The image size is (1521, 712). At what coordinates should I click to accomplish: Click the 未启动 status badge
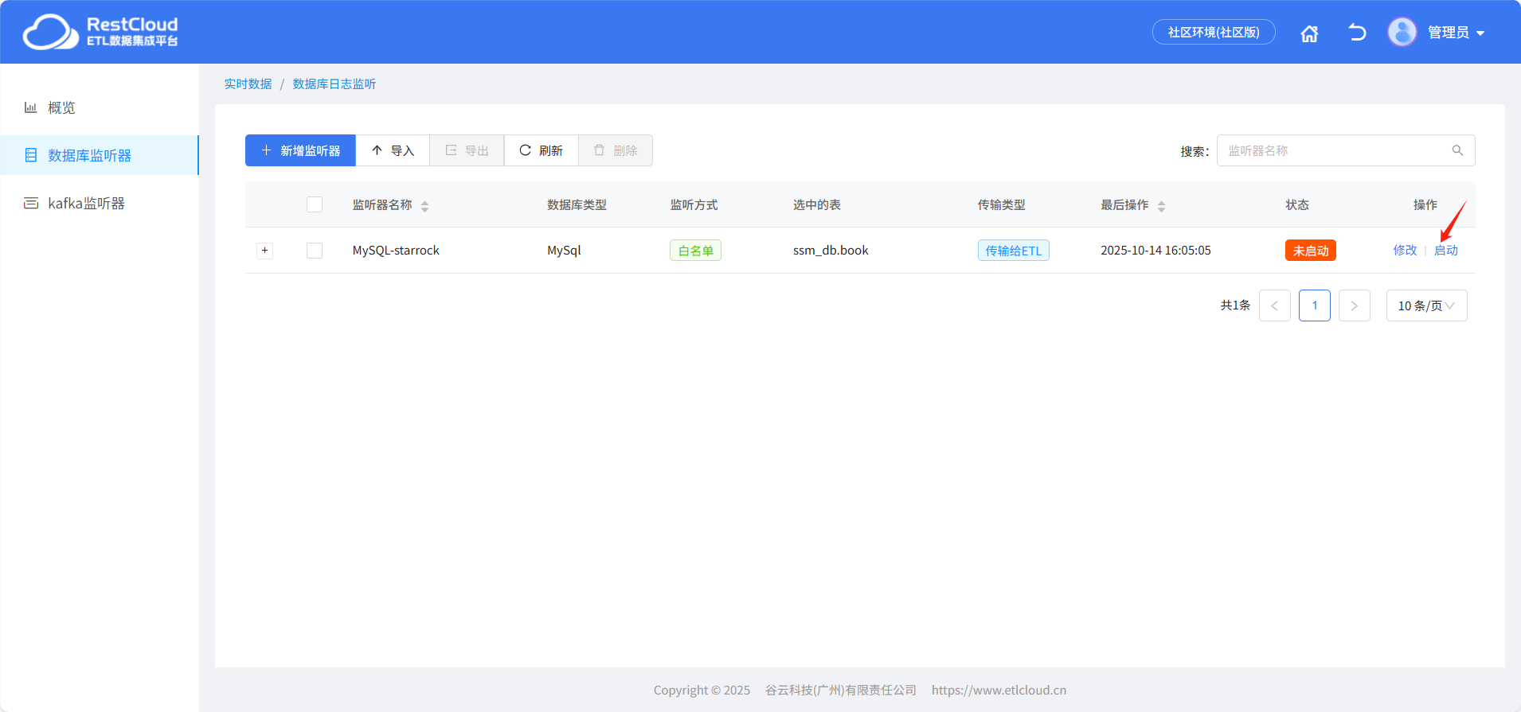pos(1310,251)
